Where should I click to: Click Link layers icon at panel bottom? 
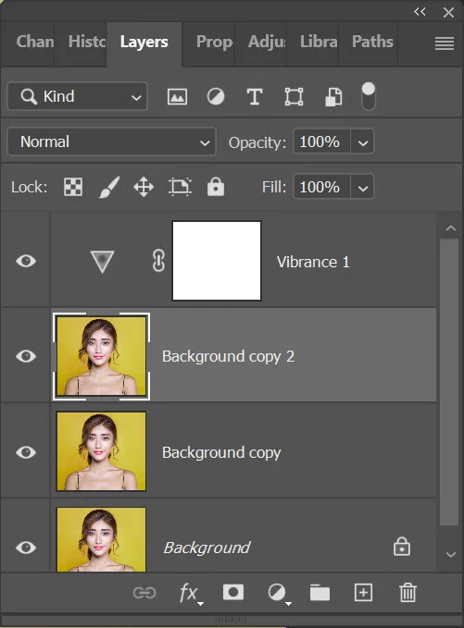click(144, 592)
